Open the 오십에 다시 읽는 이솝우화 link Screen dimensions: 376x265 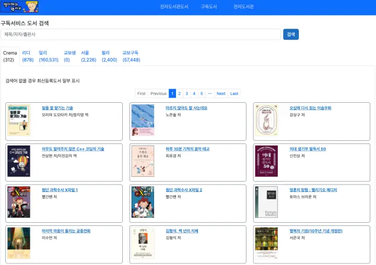click(310, 108)
